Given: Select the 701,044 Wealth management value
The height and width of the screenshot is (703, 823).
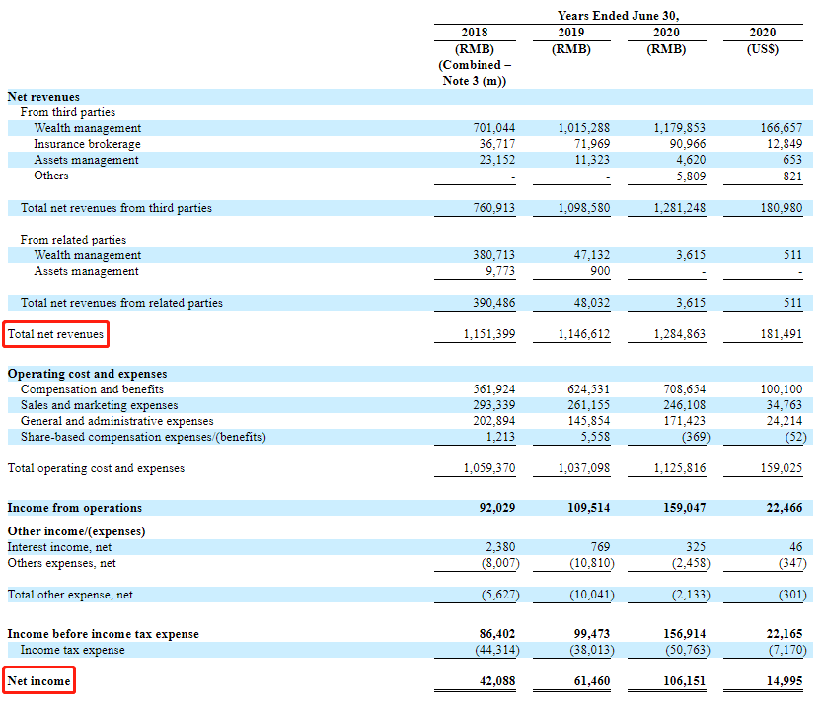Looking at the screenshot, I should coord(494,128).
